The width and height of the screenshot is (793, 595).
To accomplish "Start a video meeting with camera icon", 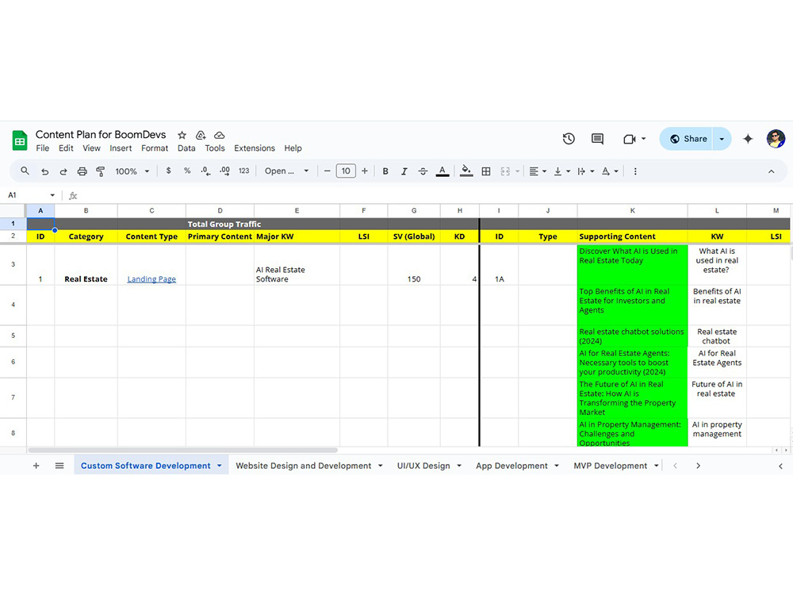I will 629,139.
